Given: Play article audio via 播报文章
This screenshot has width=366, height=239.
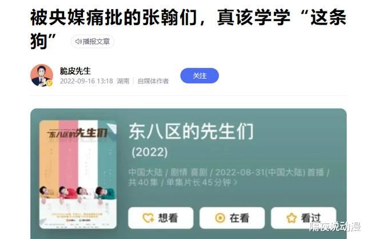Looking at the screenshot, I should 93,42.
